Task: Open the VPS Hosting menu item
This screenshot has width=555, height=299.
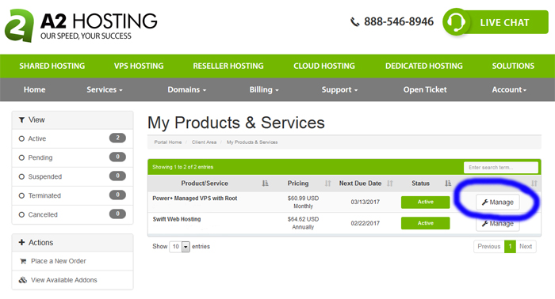Action: coord(139,66)
